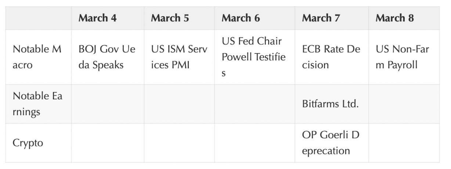Select the Notable Macro row label

click(x=37, y=57)
